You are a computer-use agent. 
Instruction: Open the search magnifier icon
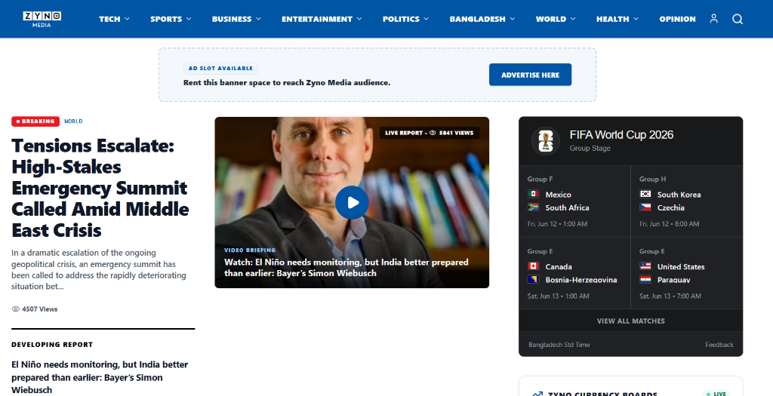(x=738, y=19)
